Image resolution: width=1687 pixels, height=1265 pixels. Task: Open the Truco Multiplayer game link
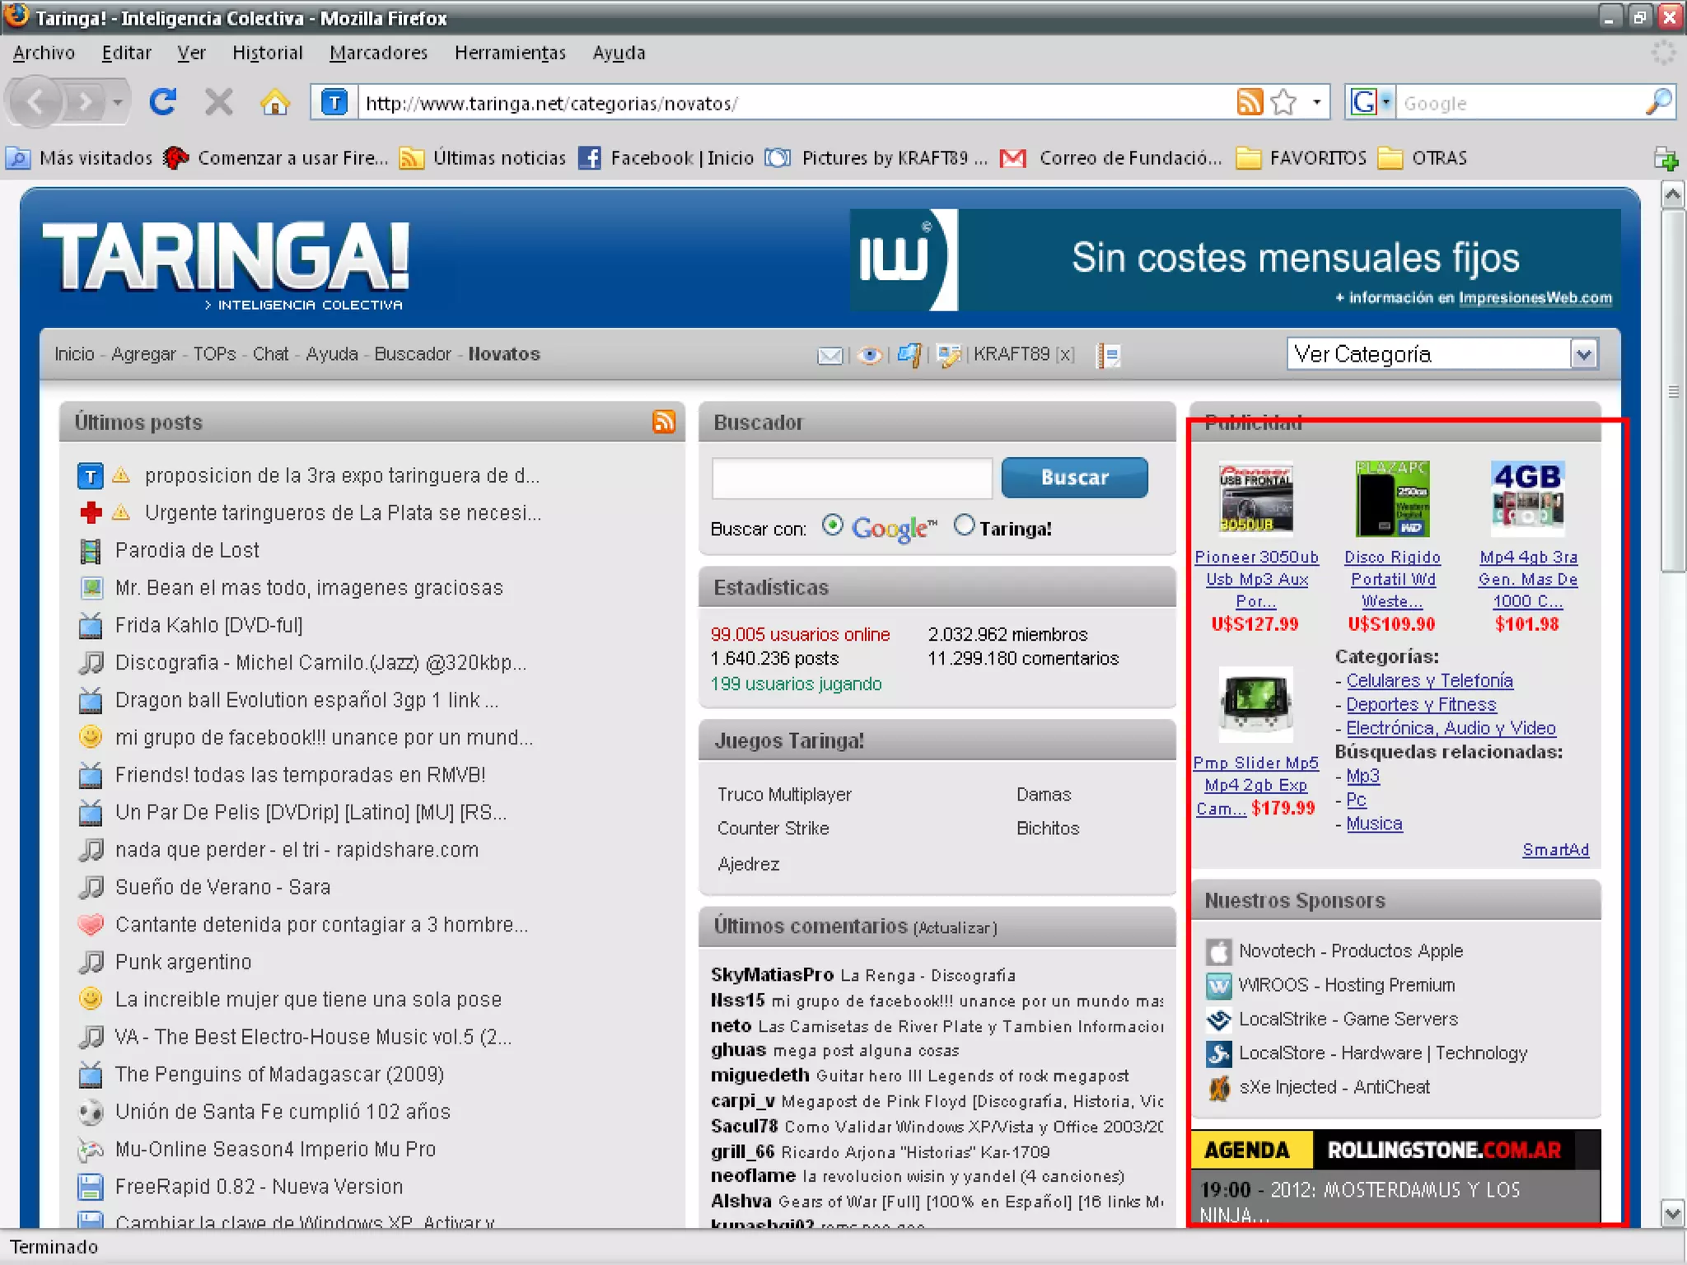point(783,795)
